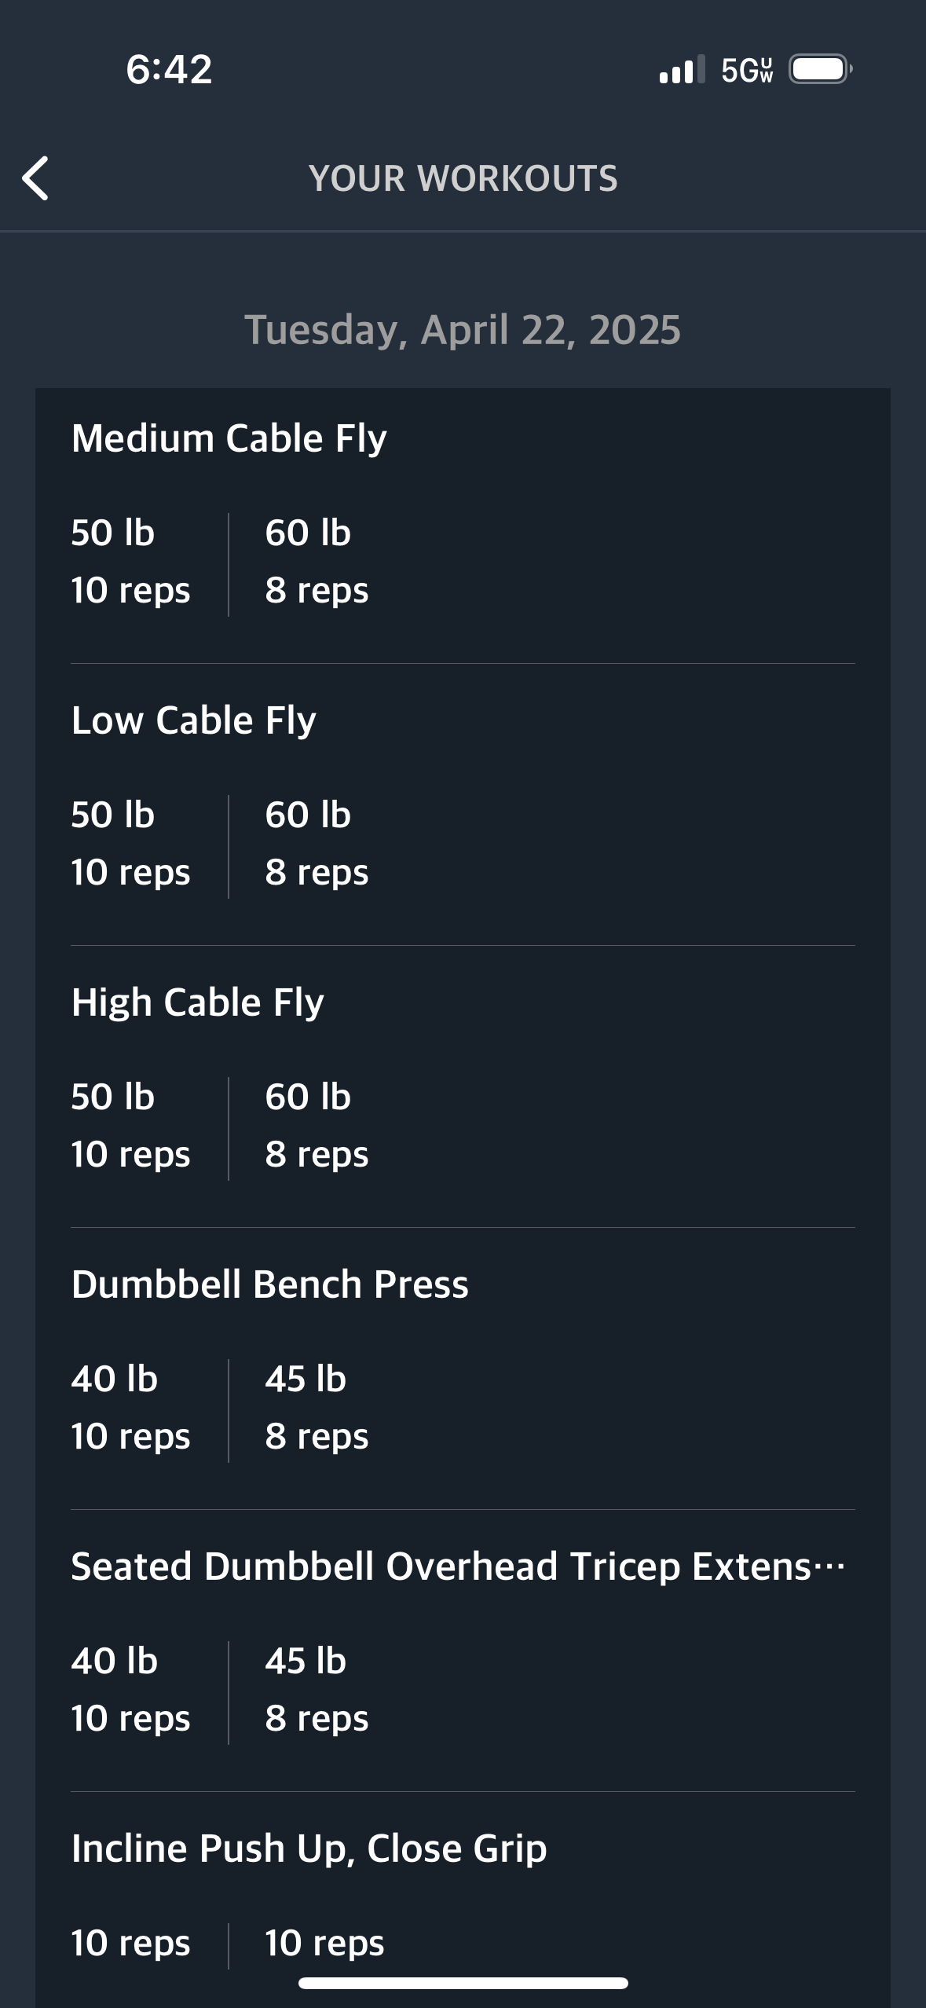Select Low Cable Fly 50 lb set
Screen dimensions: 926x2008
tap(130, 843)
